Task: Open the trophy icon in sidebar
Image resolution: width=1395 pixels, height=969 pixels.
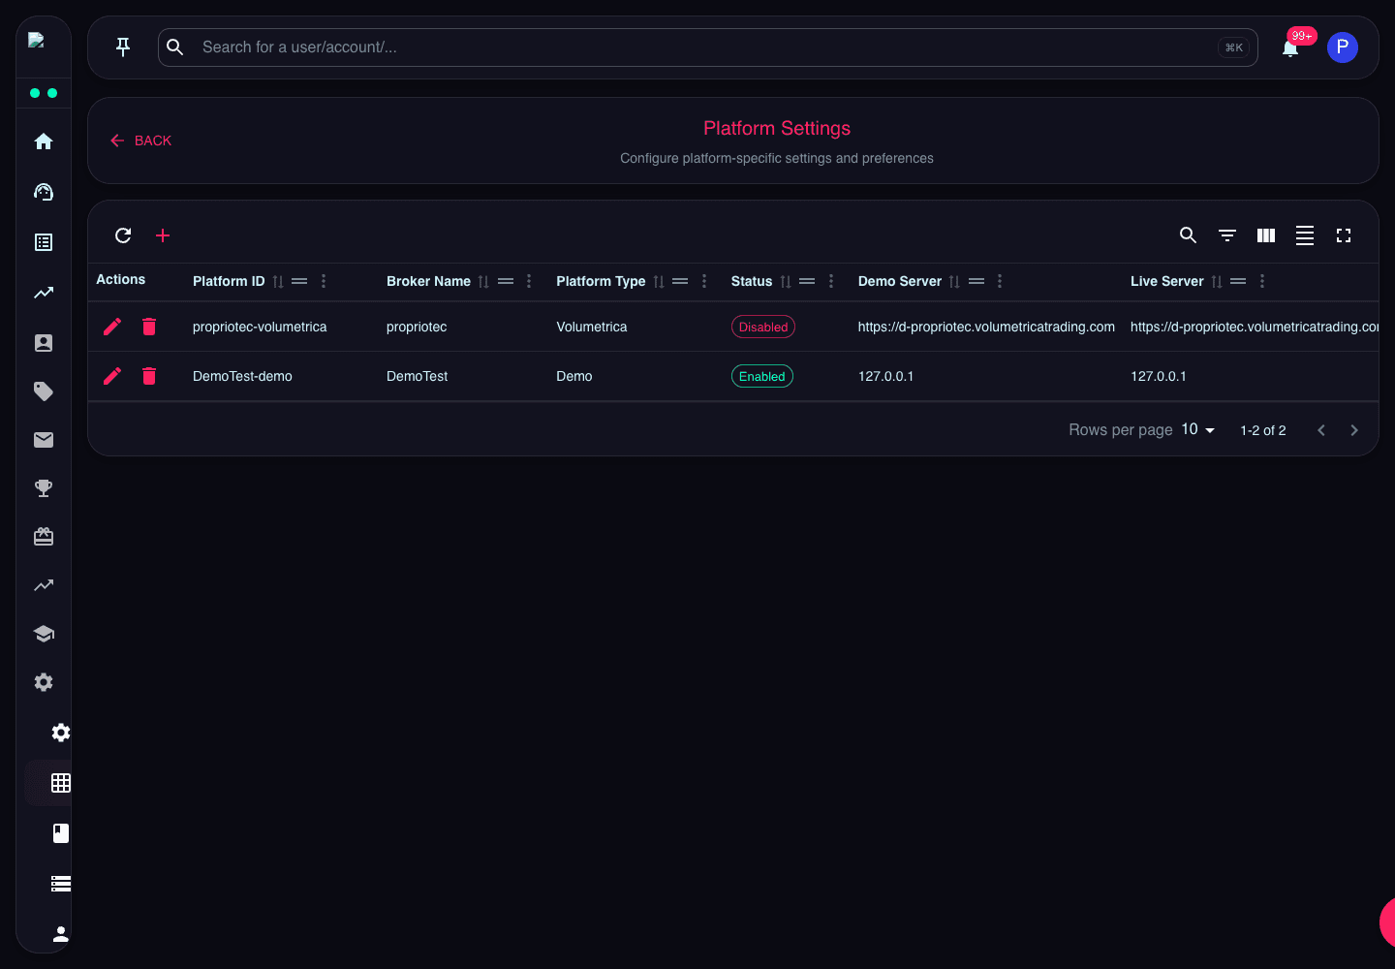Action: (x=44, y=488)
